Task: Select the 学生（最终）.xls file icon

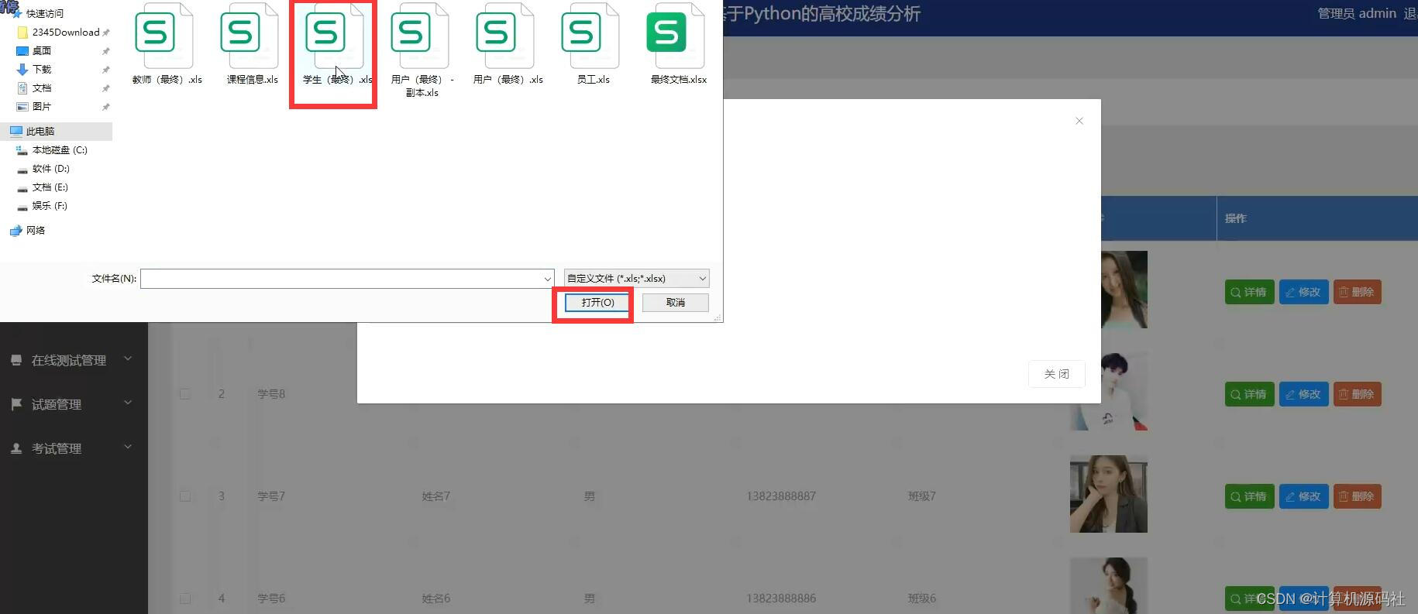Action: pyautogui.click(x=334, y=37)
